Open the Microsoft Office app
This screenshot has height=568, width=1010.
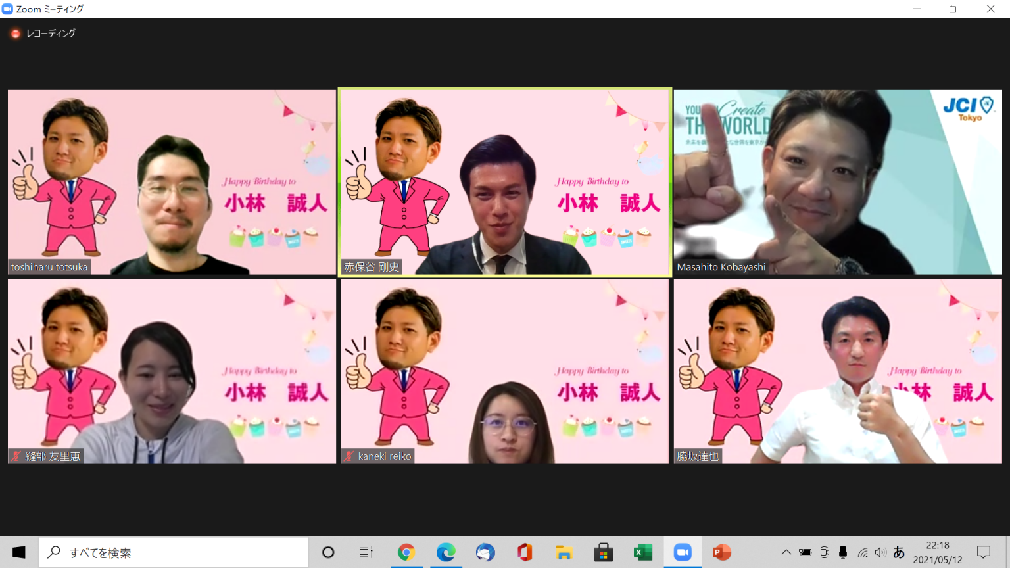[x=525, y=552]
